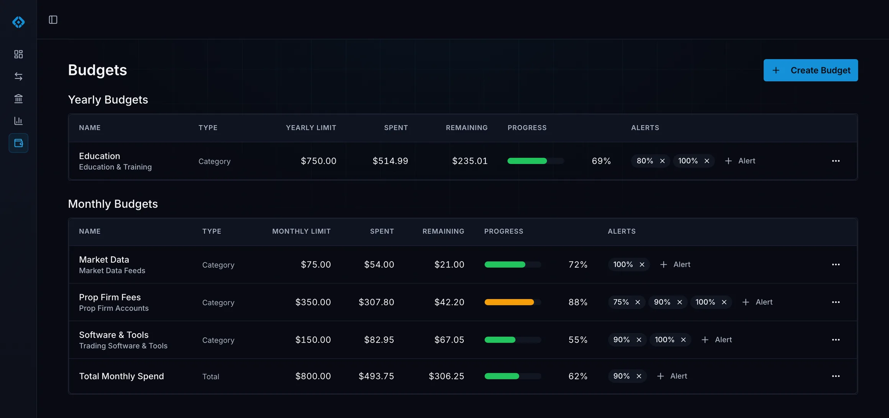
Task: Click the Education progress bar
Action: pos(535,161)
